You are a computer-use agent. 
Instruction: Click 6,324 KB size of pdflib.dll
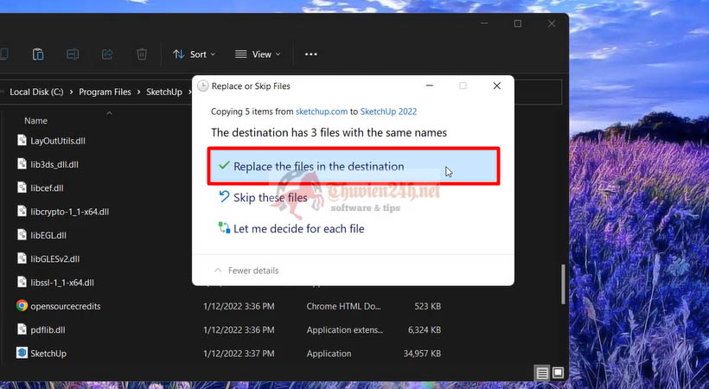coord(425,329)
